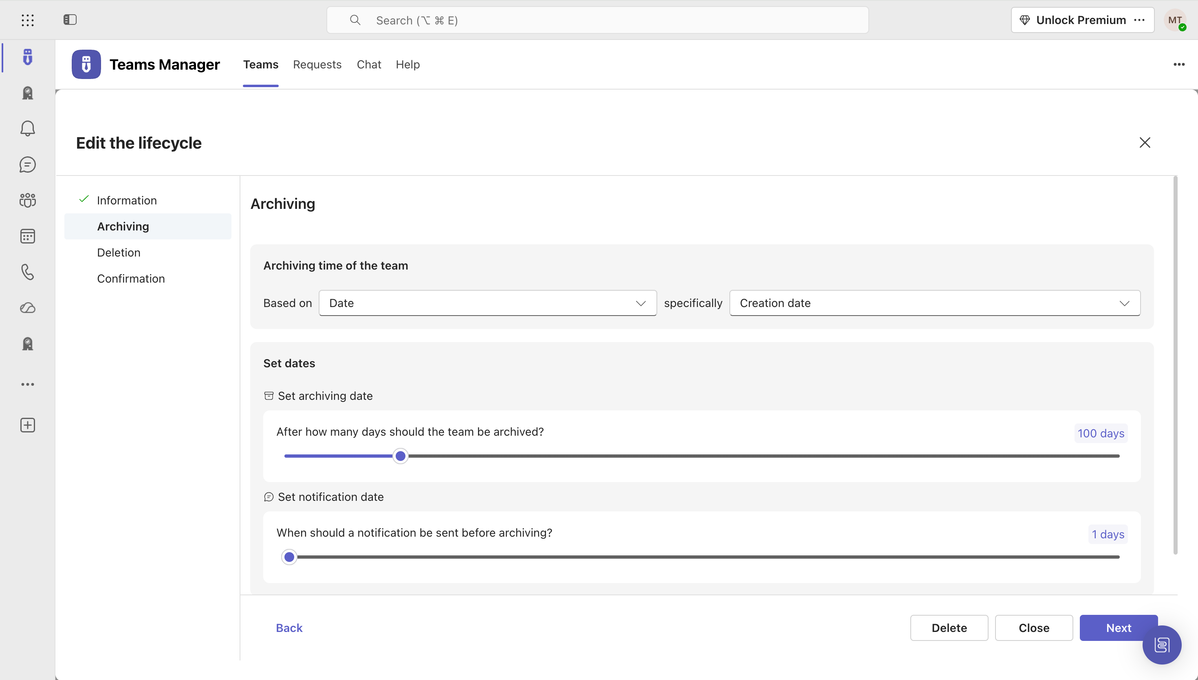Switch to the Requests tab
The image size is (1198, 680).
317,64
